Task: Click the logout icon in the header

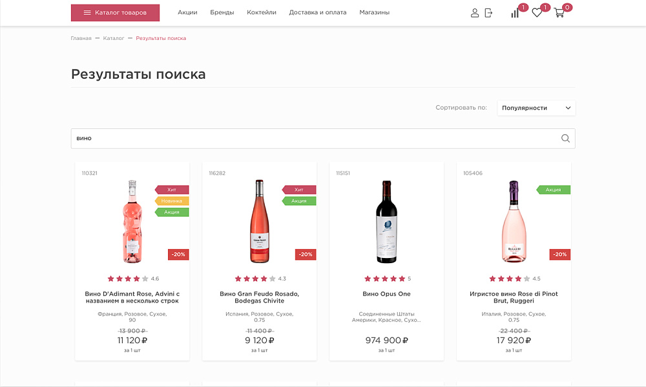Action: (x=489, y=12)
